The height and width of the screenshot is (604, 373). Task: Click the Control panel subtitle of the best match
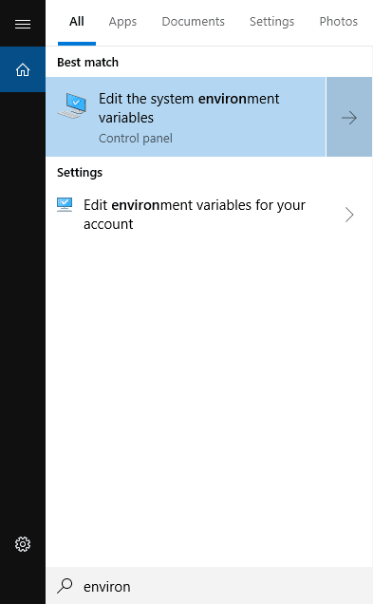pos(136,139)
